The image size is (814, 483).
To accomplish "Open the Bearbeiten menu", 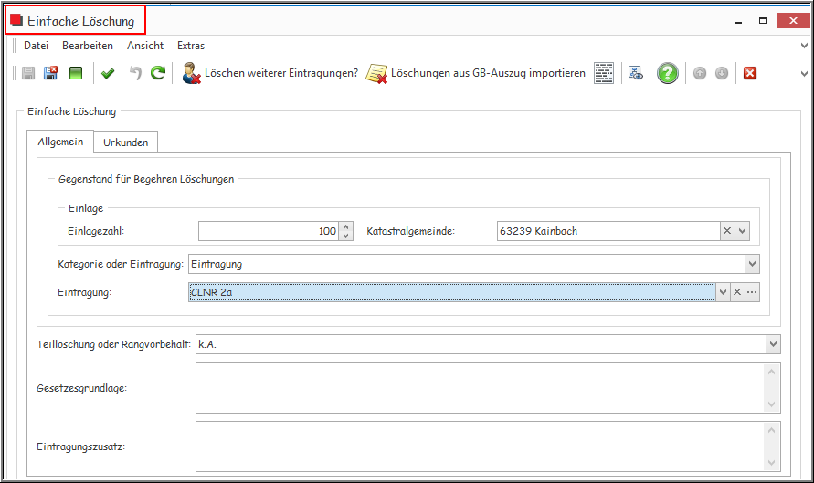I will pos(88,46).
